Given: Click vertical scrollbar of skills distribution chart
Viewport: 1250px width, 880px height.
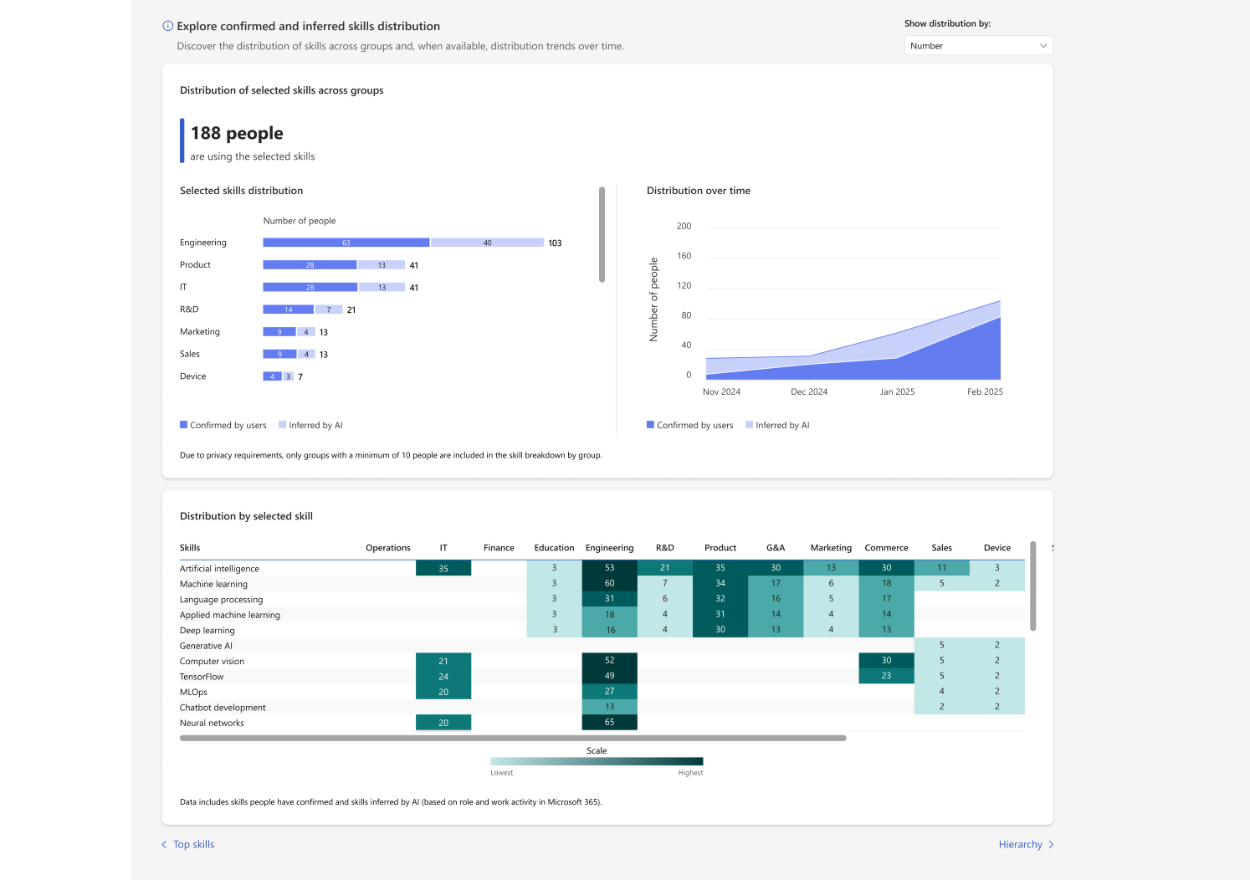Looking at the screenshot, I should click(x=602, y=234).
